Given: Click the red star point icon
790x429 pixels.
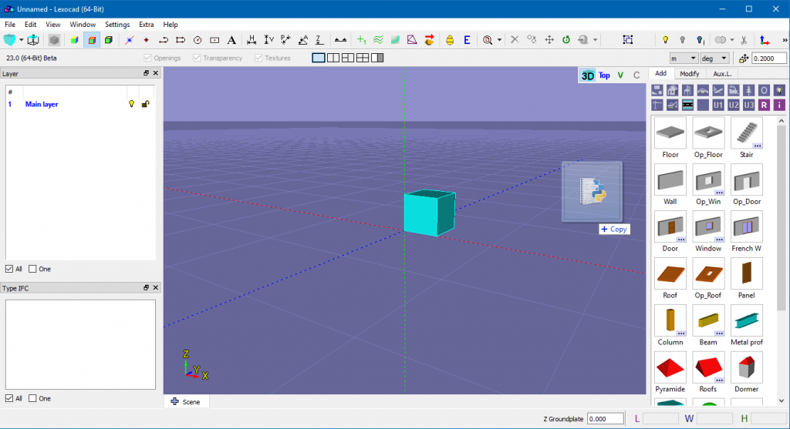Looking at the screenshot, I should [x=146, y=40].
